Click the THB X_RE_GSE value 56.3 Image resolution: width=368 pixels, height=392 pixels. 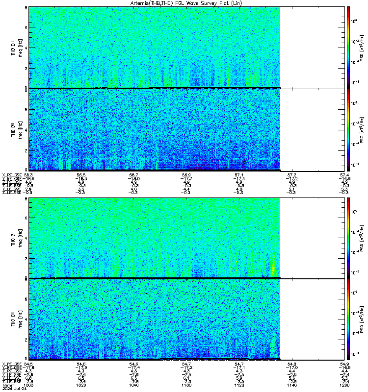29,175
